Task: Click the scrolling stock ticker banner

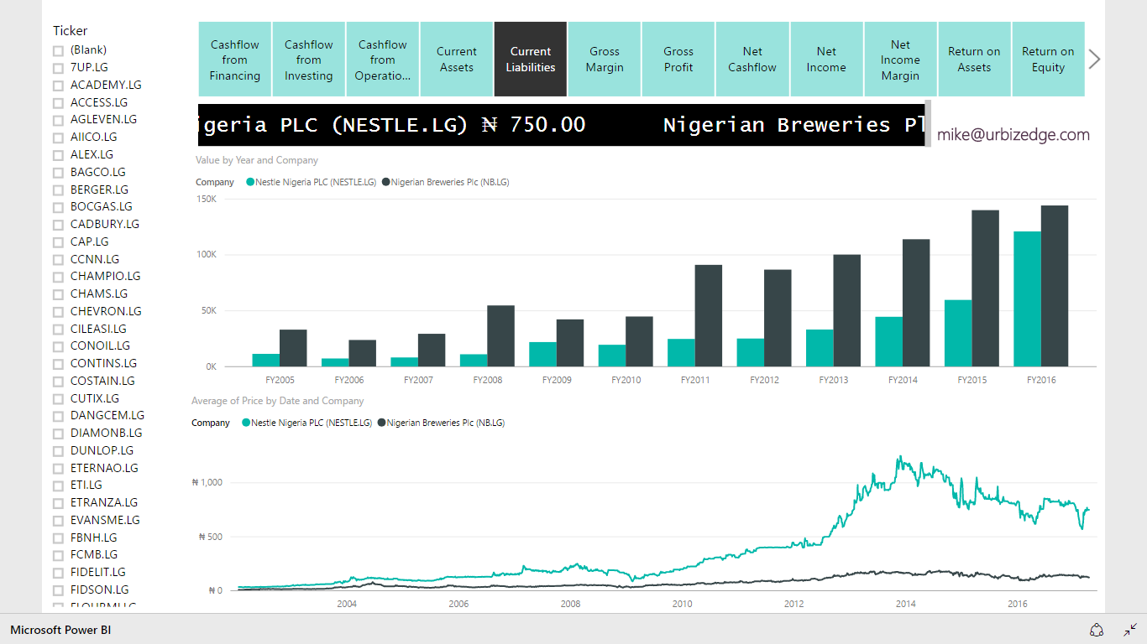Action: click(561, 125)
